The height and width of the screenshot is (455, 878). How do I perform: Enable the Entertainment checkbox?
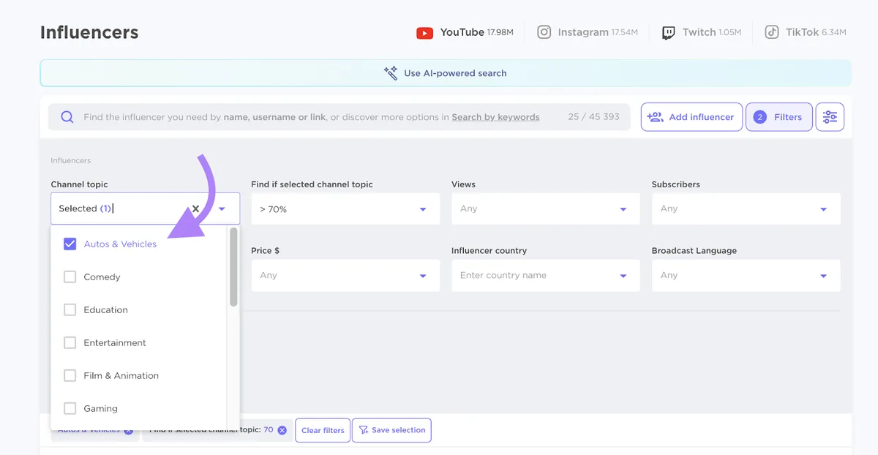pyautogui.click(x=70, y=343)
